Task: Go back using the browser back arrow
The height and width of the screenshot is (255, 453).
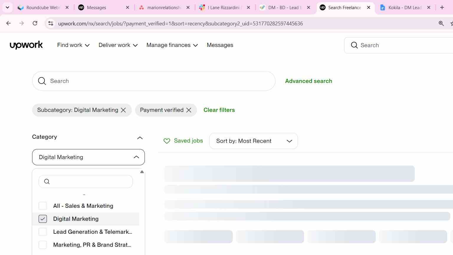Action: point(8,23)
